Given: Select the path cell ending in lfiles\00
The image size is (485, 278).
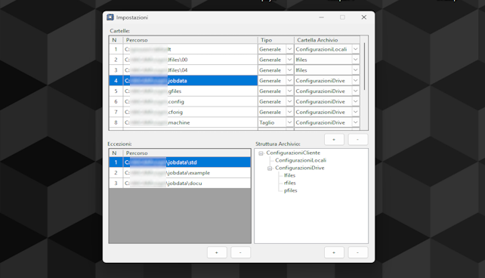Looking at the screenshot, I should [190, 60].
